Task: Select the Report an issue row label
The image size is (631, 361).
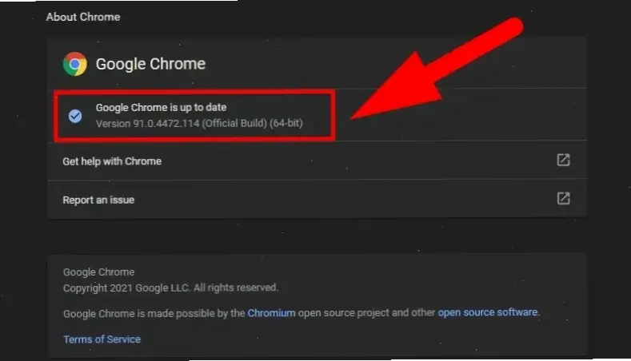Action: [x=98, y=200]
